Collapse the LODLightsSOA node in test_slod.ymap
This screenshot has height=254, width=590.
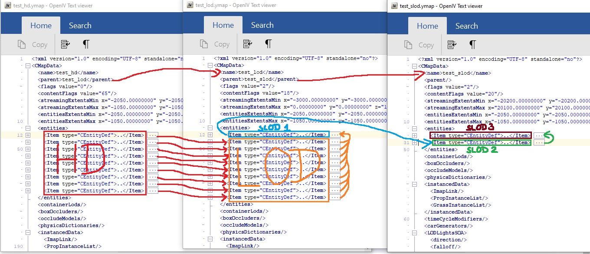415,233
